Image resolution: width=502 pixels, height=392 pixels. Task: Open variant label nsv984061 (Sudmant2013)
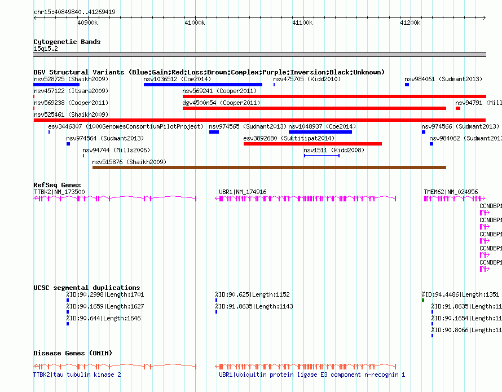point(443,79)
